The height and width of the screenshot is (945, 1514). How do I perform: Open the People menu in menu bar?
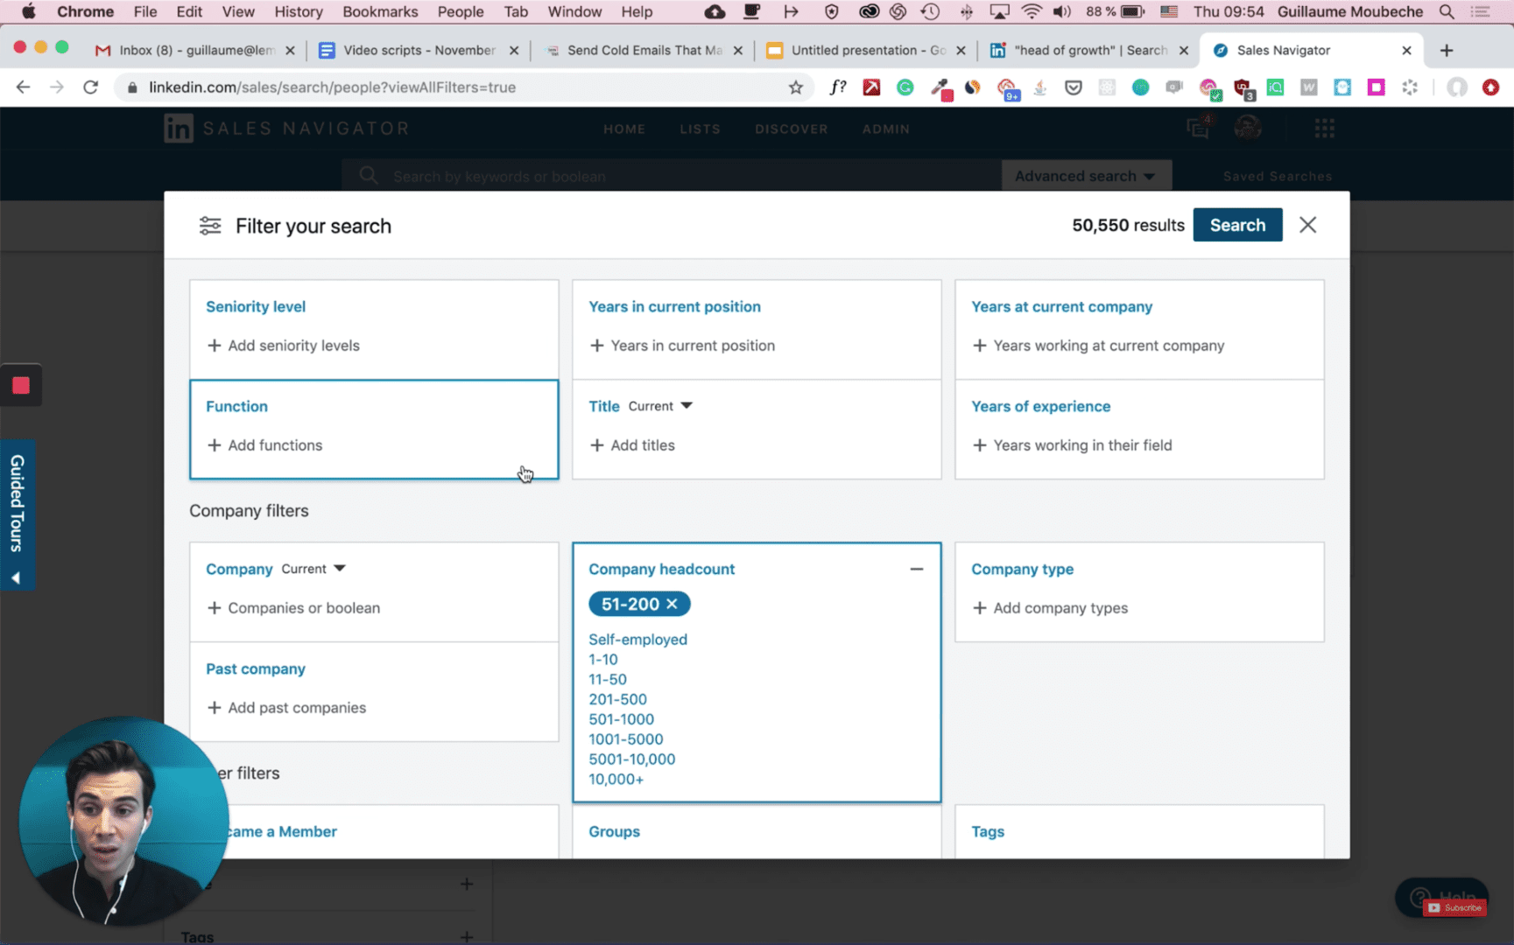click(x=461, y=11)
